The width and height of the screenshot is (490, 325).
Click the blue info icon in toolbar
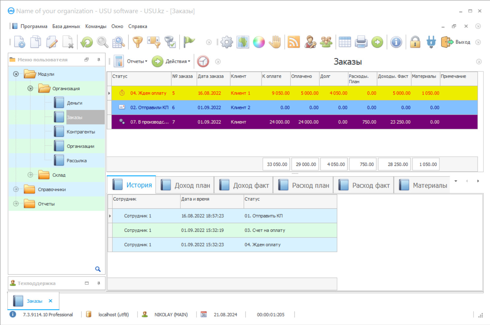click(396, 42)
